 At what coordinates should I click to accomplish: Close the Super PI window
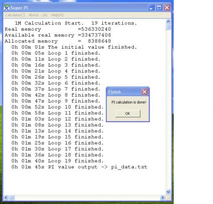tap(167, 7)
